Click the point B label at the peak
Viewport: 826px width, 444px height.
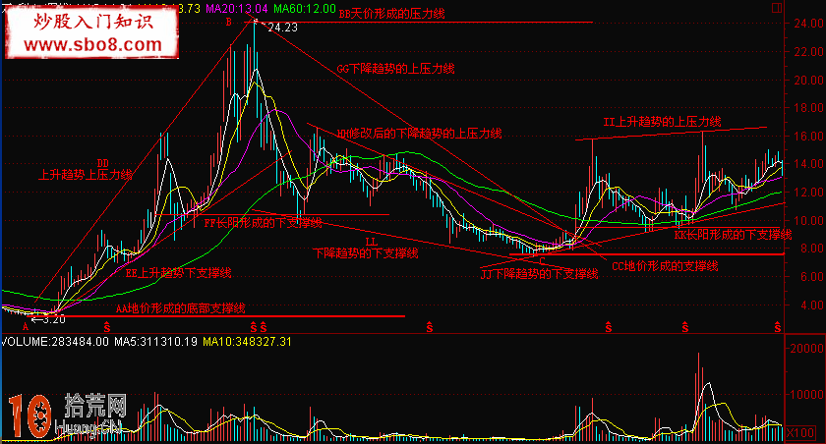(228, 22)
